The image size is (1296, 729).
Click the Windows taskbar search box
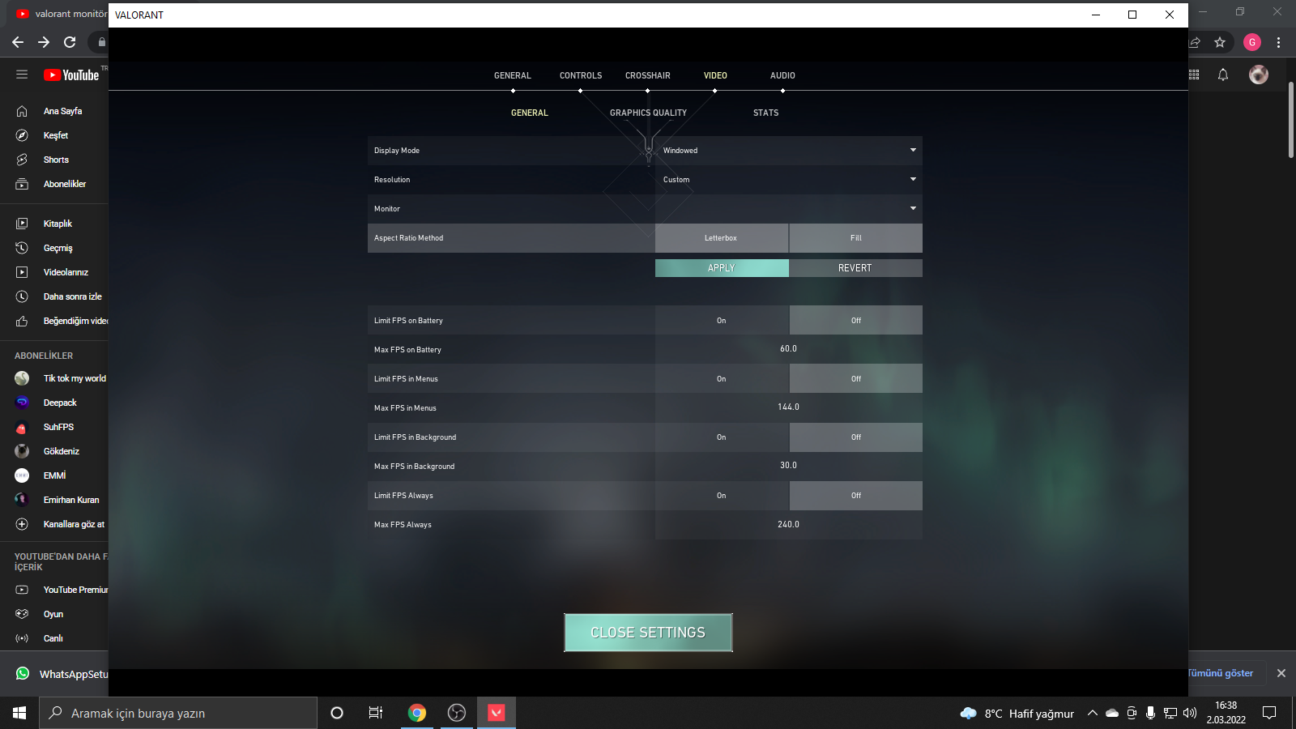[178, 713]
